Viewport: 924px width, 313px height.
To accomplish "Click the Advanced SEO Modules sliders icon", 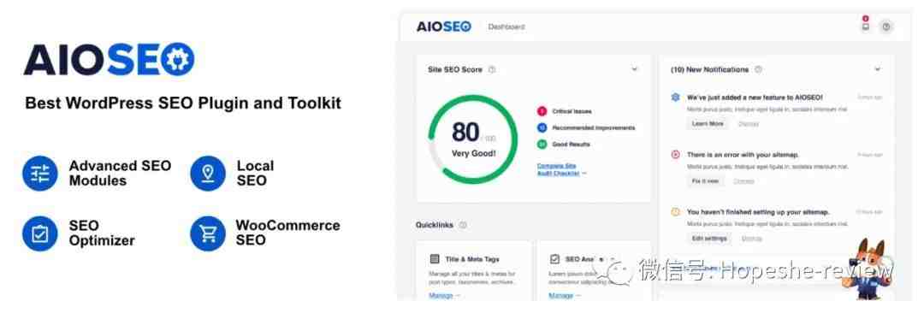I will [x=40, y=174].
